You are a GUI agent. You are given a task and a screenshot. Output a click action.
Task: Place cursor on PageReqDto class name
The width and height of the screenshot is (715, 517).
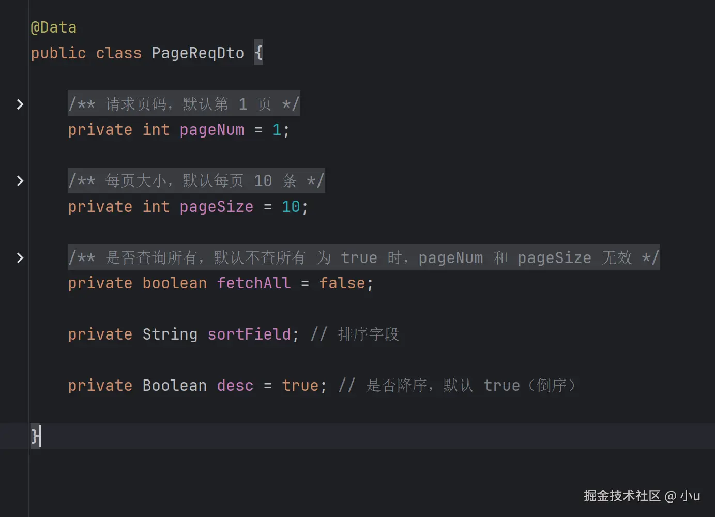coord(197,53)
